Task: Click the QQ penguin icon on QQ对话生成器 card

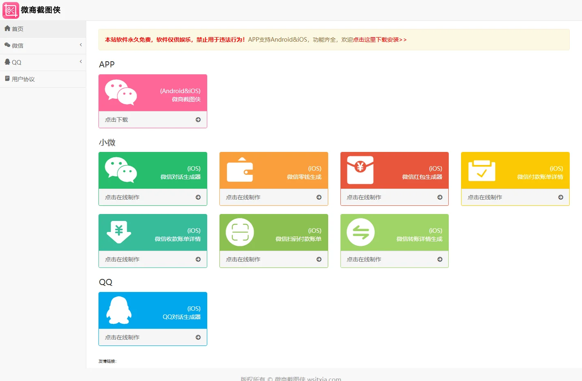Action: pos(119,310)
